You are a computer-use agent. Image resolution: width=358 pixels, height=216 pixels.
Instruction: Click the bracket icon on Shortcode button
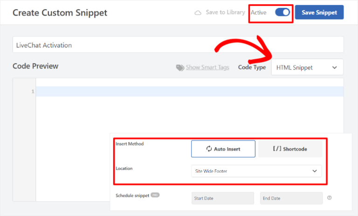pyautogui.click(x=276, y=149)
